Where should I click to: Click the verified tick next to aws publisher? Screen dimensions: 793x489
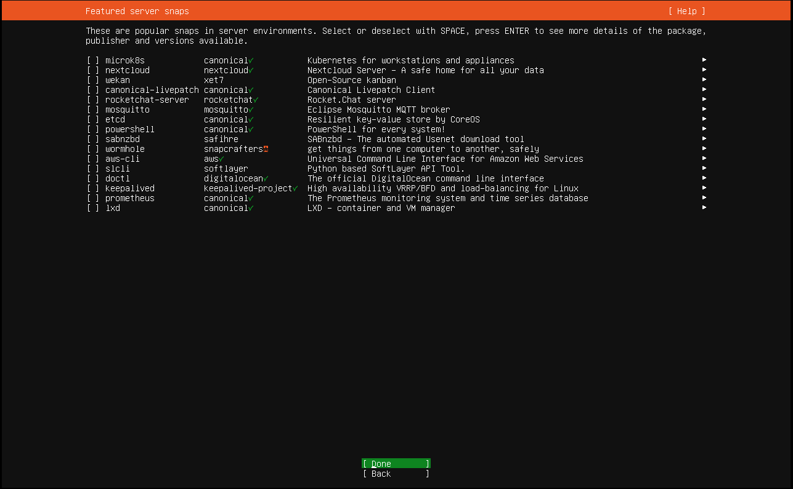point(221,159)
